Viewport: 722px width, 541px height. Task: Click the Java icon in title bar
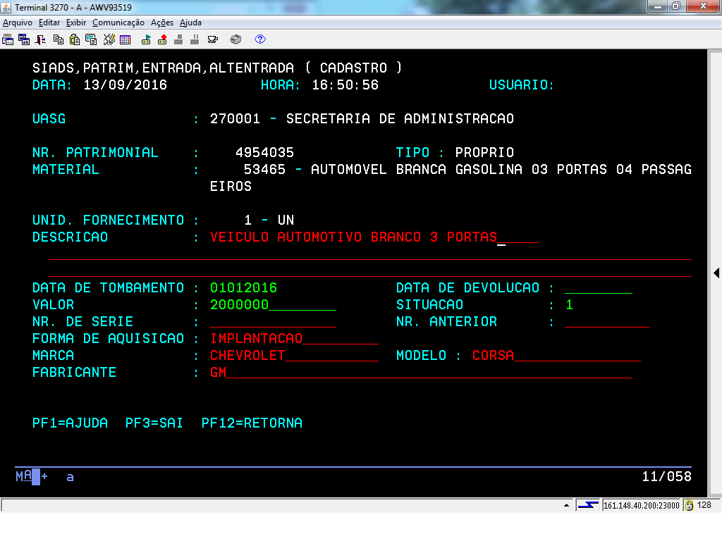[6, 7]
